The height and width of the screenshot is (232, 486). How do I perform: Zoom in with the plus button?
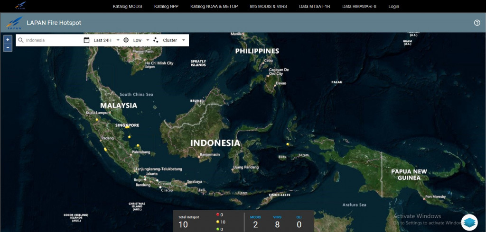pyautogui.click(x=8, y=40)
